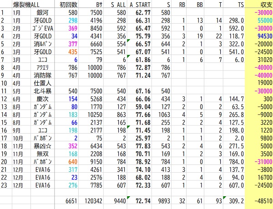This screenshot has width=273, height=209.
Task: Click the 初回数 value 298
Action: pos(73,20)
